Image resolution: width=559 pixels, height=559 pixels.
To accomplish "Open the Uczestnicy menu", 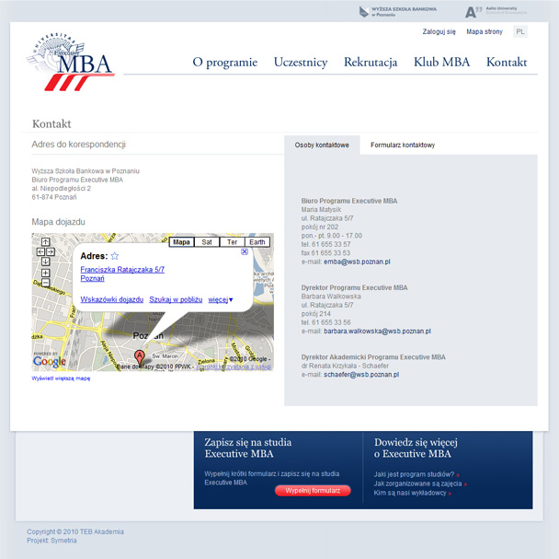I will point(301,62).
